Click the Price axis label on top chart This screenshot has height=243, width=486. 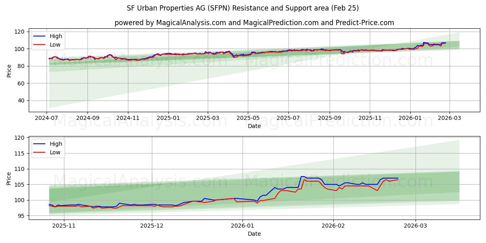pyautogui.click(x=9, y=70)
